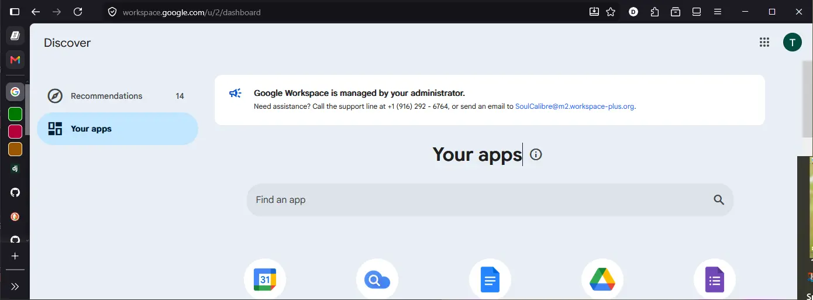Open the orange-brown square sidebar tab
Viewport: 813px width, 300px height.
(x=15, y=149)
